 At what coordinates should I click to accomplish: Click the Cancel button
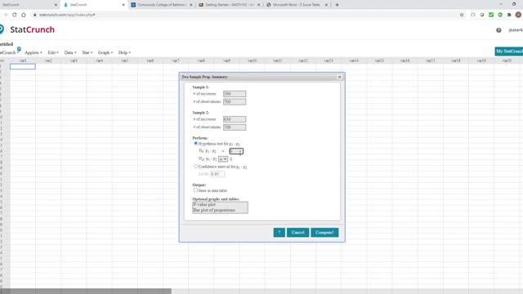point(297,232)
